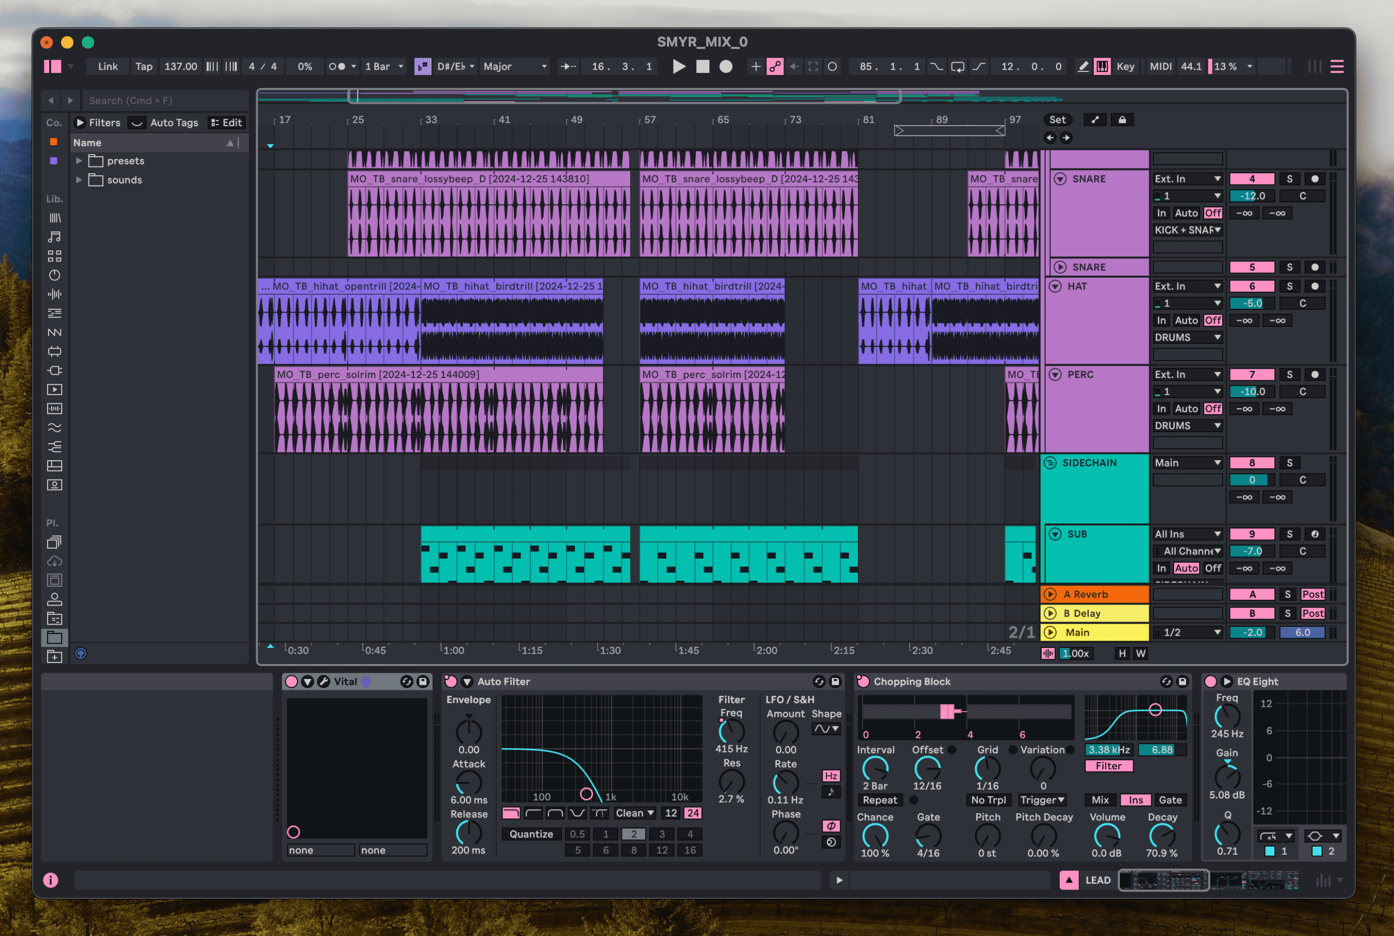Fold the HAT track
The width and height of the screenshot is (1394, 936).
click(1056, 286)
